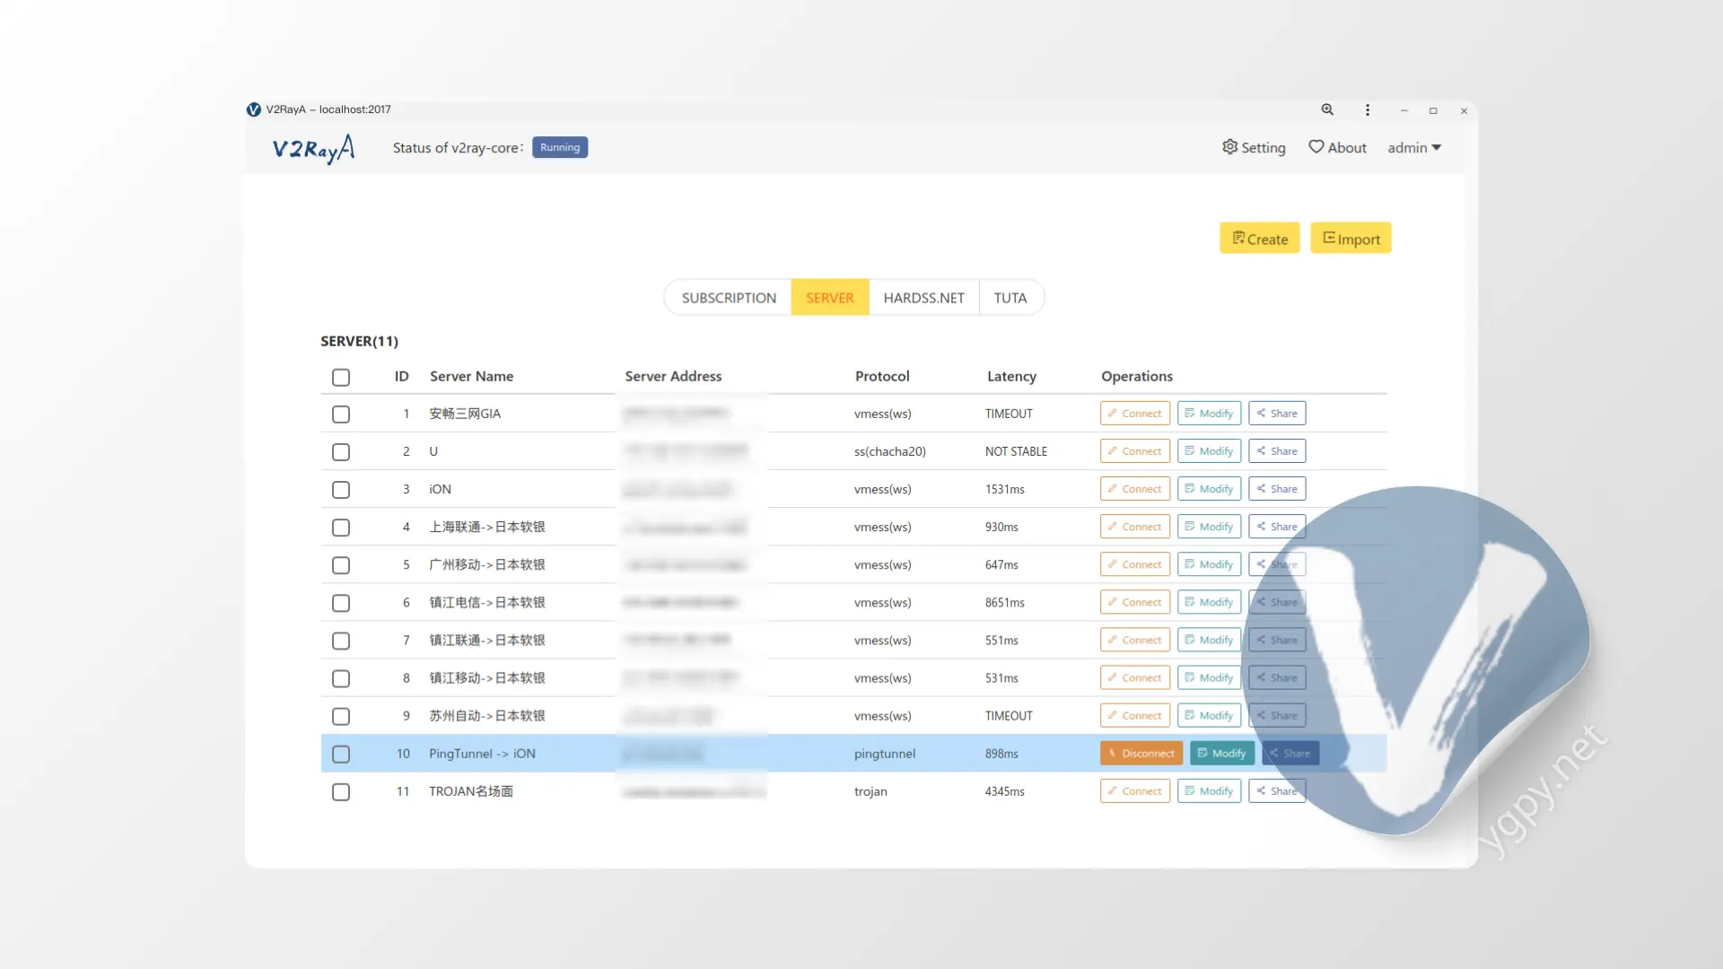This screenshot has height=969, width=1723.
Task: Select checkbox for TROJAN名场面 row
Action: [341, 792]
